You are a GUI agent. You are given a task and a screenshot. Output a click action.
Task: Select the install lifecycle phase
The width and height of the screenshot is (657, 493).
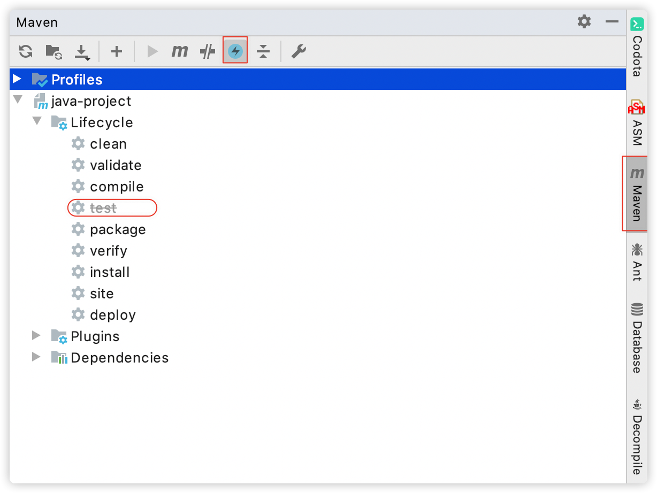[x=110, y=272]
